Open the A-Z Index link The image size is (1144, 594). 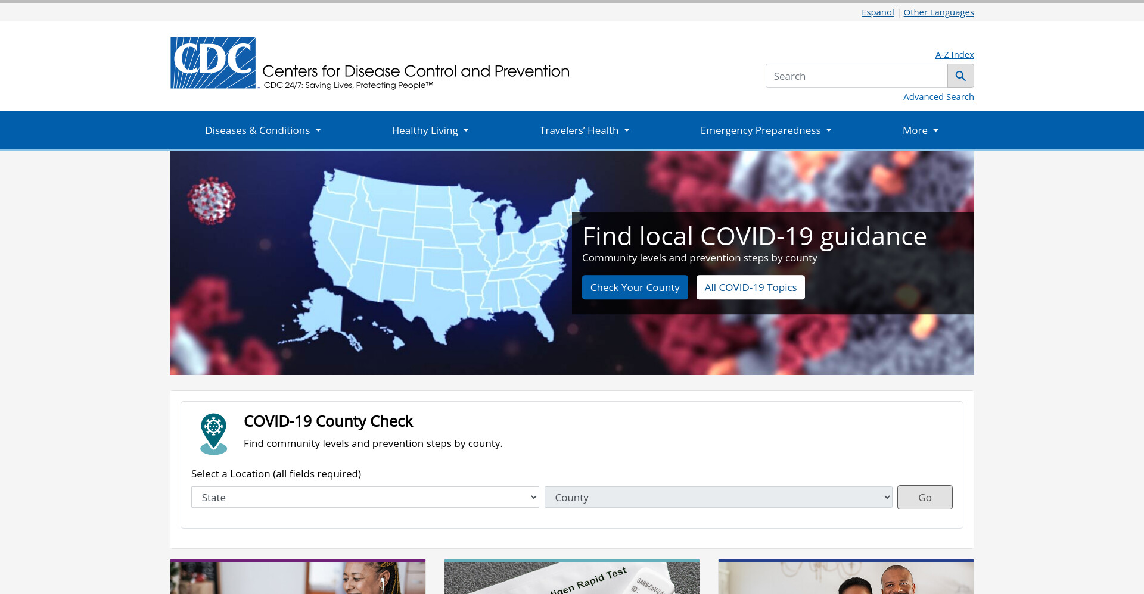tap(955, 55)
